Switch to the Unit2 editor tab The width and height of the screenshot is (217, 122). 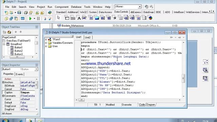tap(88, 37)
